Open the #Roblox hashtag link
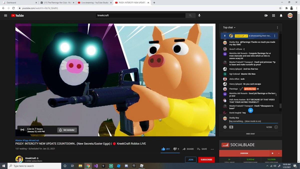 coord(18,140)
